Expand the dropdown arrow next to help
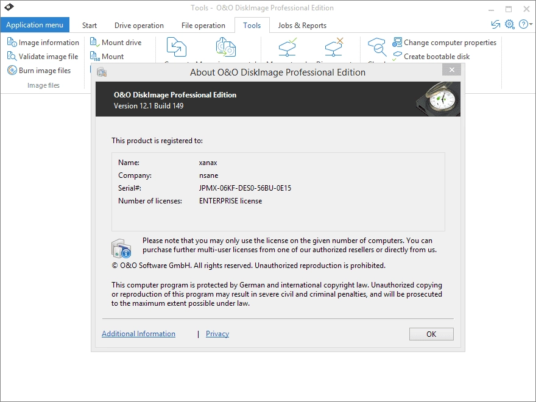 pyautogui.click(x=531, y=24)
